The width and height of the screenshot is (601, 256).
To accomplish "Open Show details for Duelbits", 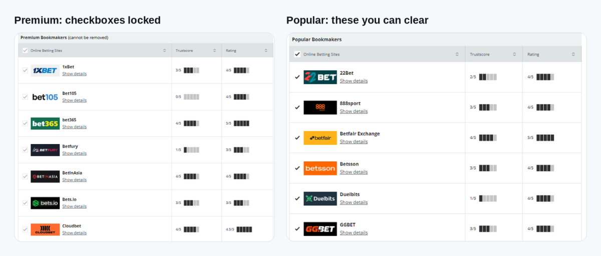I will pos(354,202).
